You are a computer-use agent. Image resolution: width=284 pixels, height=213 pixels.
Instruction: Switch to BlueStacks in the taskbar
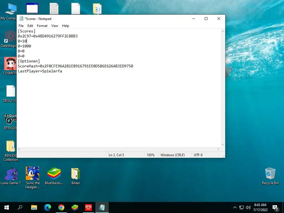75,207
